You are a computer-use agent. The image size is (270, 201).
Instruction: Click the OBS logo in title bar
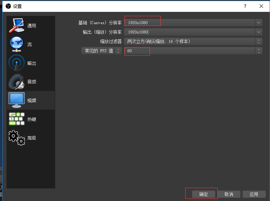click(x=8, y=6)
